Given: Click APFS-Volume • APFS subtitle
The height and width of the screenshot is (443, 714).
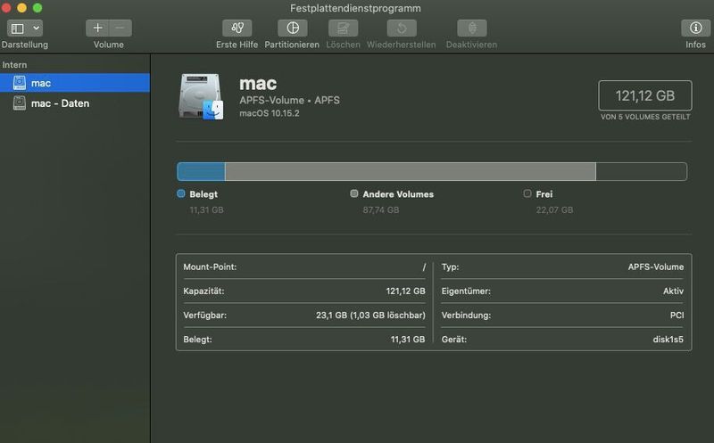Looking at the screenshot, I should click(289, 100).
